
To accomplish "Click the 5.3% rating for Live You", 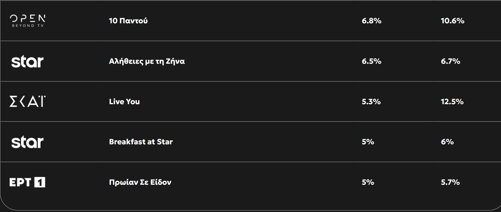I will (x=371, y=102).
